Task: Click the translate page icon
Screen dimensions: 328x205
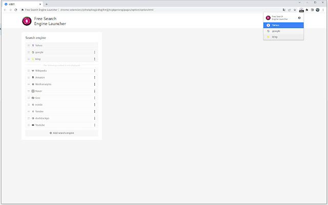Action: (x=284, y=10)
